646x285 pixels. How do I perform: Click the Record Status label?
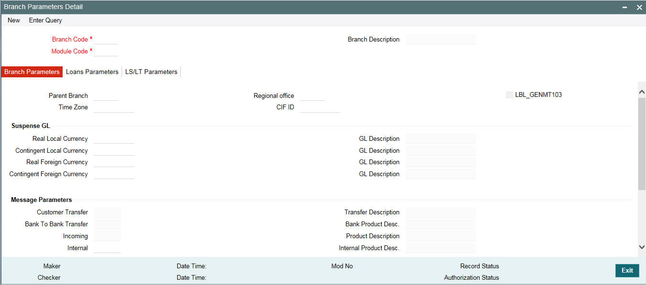click(x=480, y=266)
